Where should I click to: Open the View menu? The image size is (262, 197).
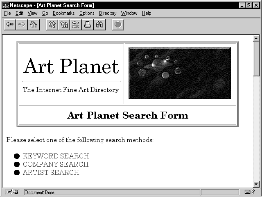[32, 13]
